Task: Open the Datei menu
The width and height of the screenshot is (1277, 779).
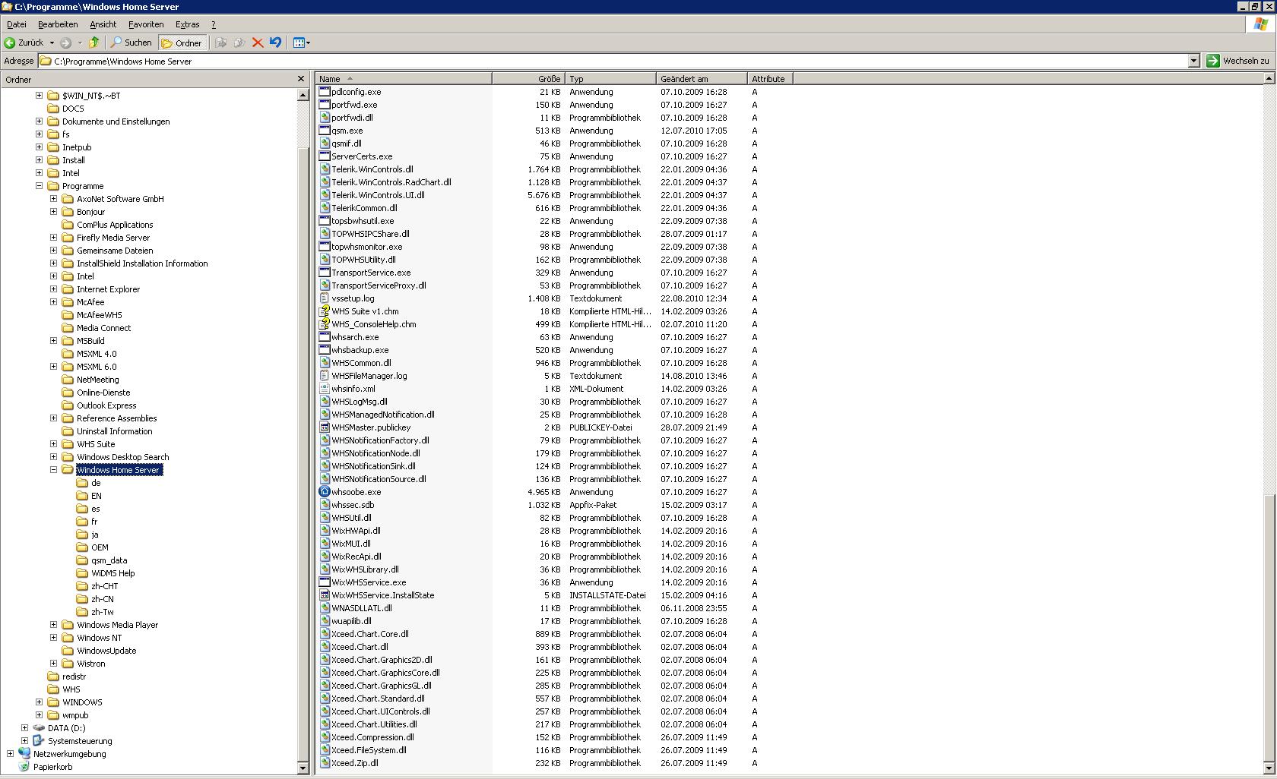Action: (x=17, y=24)
